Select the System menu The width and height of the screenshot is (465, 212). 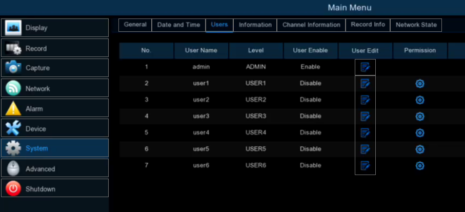[55, 148]
